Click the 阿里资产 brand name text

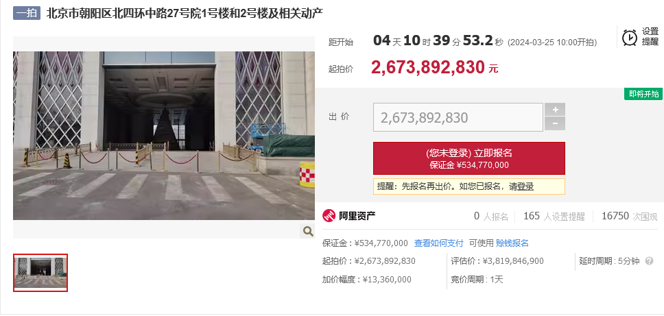click(357, 216)
